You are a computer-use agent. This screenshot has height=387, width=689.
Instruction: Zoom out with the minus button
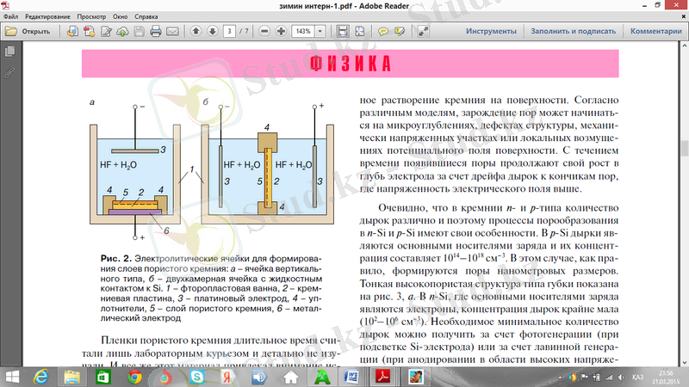[264, 31]
